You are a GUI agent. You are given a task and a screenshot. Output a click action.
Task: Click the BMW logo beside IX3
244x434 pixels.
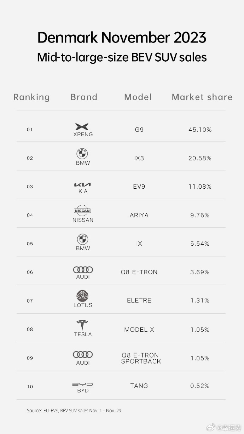pyautogui.click(x=82, y=154)
